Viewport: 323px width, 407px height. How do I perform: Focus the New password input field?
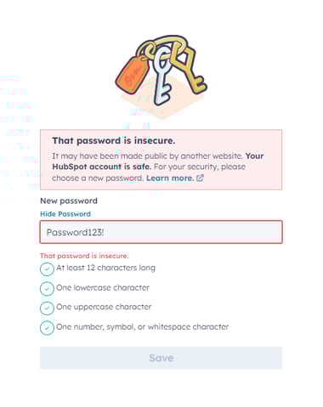[161, 232]
